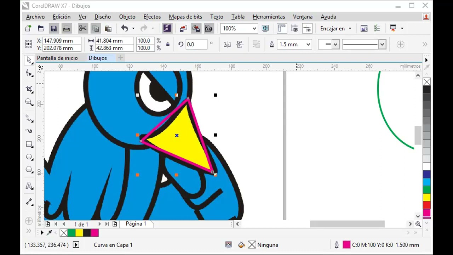Toggle show grid button
The height and width of the screenshot is (255, 453).
[294, 28]
